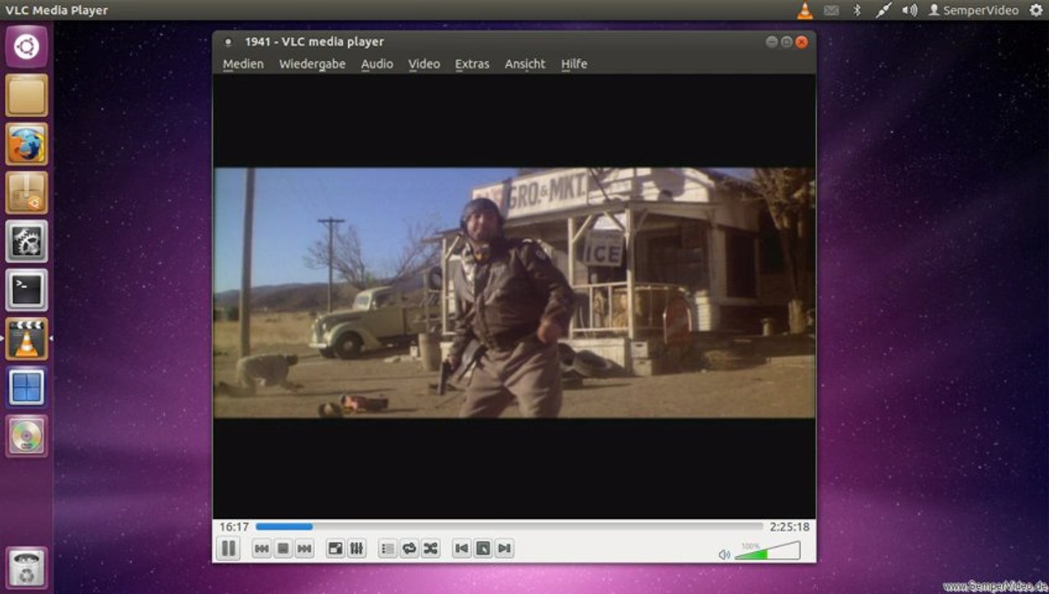Toggle shuffle random playback
Screen dimensions: 1049x594
point(430,549)
